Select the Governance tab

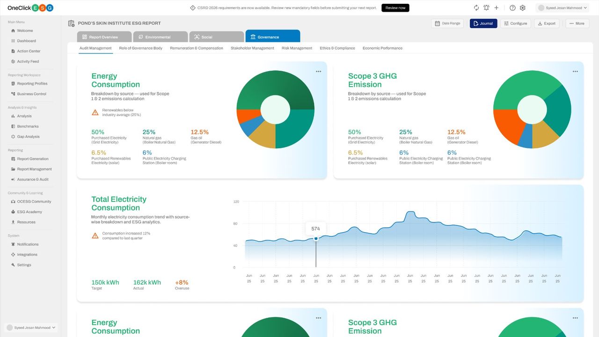click(x=273, y=37)
